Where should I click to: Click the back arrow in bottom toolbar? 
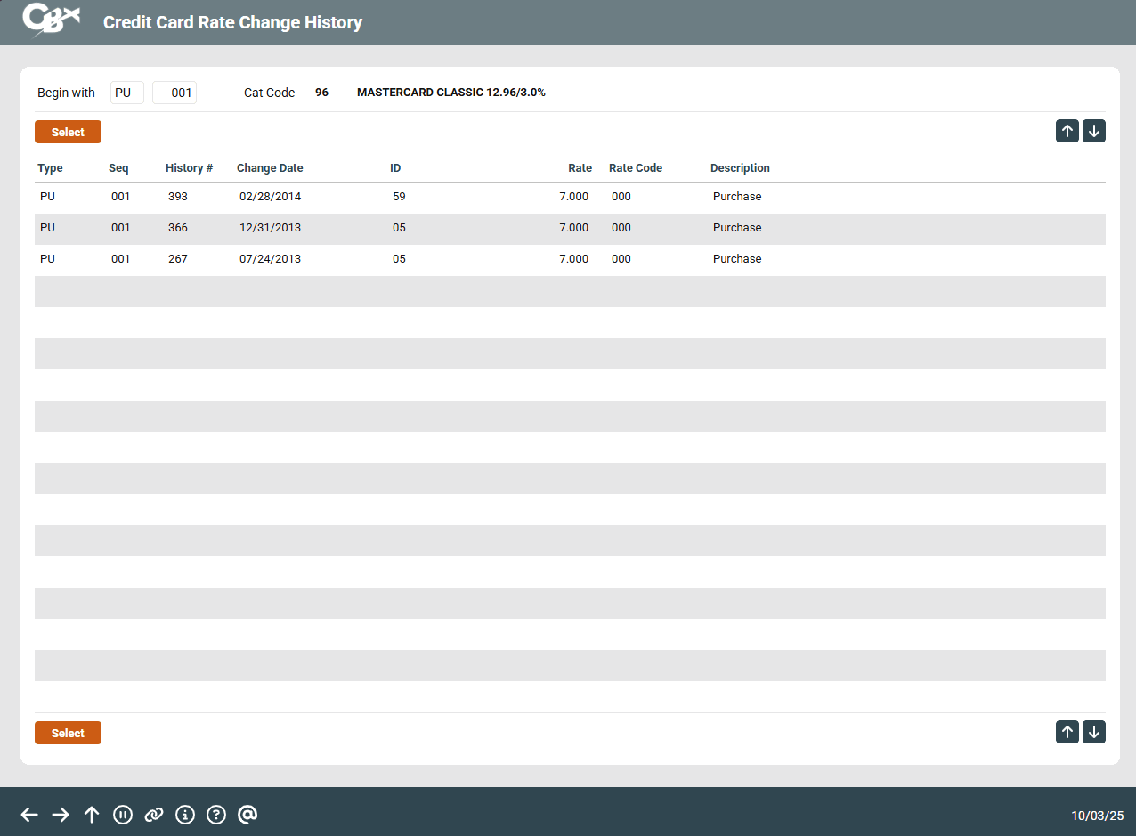click(29, 815)
